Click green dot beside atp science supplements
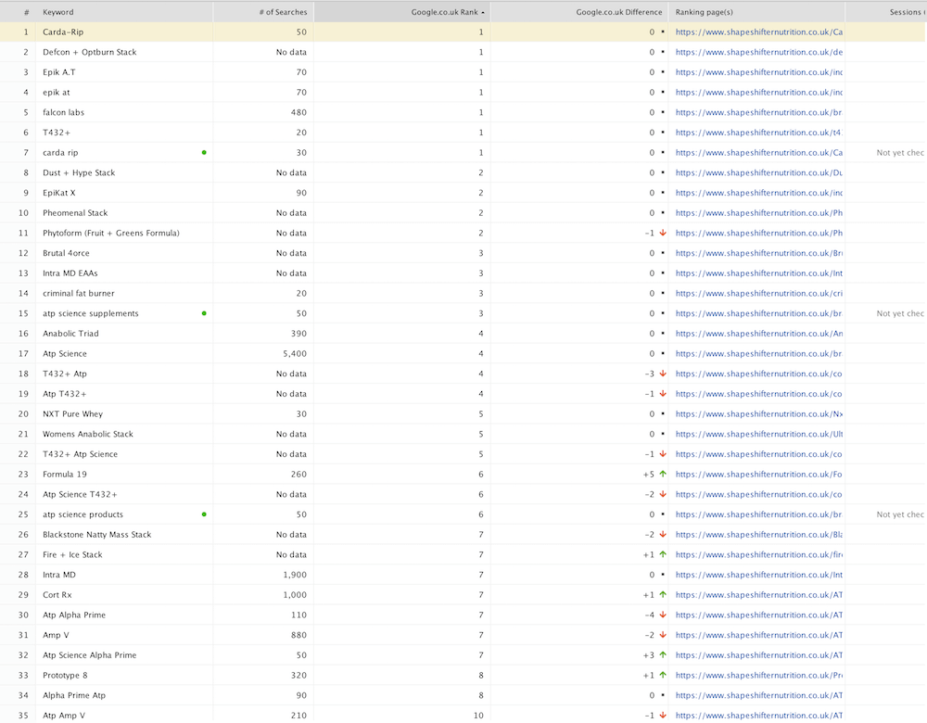The image size is (927, 723). coord(204,313)
